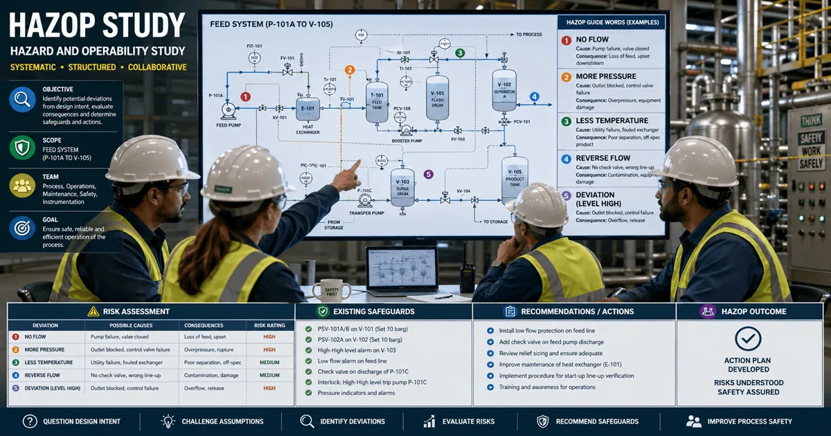Click the EVALUATE RISKS label in the bottom bar
Image resolution: width=831 pixels, height=436 pixels.
click(469, 421)
